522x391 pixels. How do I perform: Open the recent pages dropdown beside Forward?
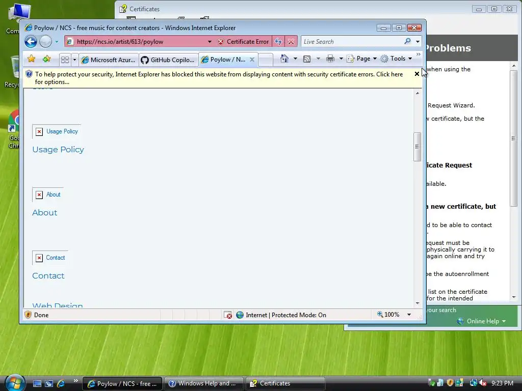57,42
